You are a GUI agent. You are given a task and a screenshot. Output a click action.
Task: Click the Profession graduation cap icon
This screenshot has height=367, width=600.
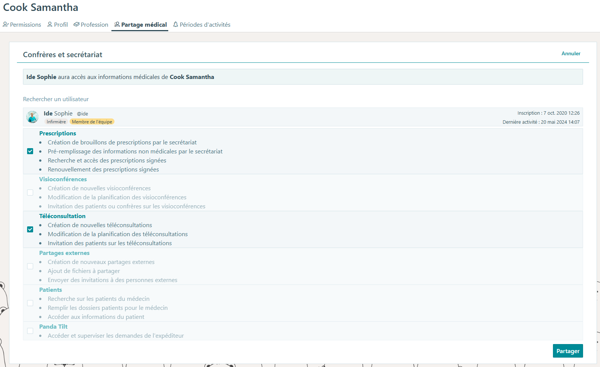click(x=76, y=24)
